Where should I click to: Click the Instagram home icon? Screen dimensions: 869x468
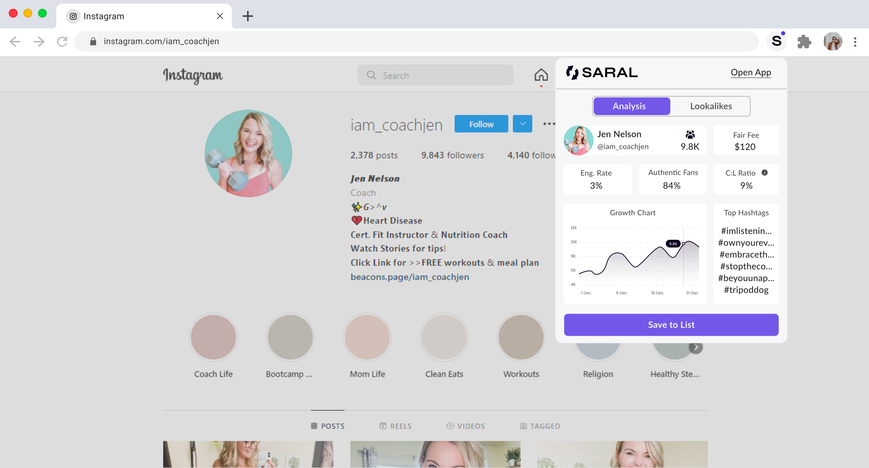tap(541, 75)
